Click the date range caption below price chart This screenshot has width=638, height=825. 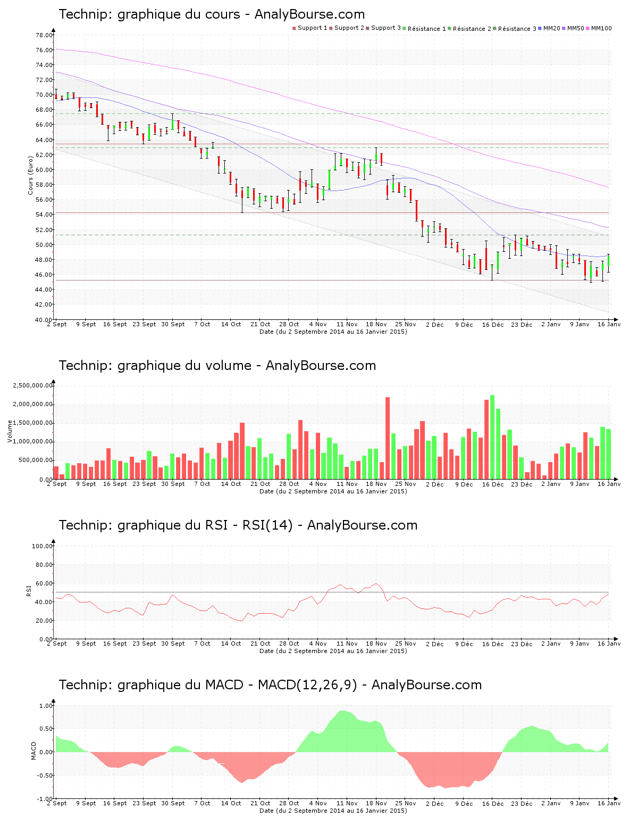[x=333, y=332]
